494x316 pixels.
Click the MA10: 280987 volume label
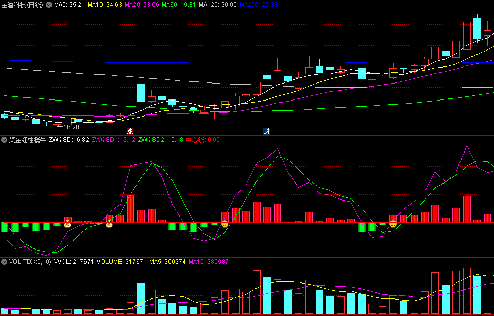[208, 262]
